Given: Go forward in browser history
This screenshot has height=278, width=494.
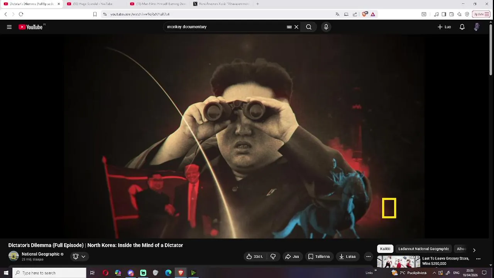Looking at the screenshot, I should [x=13, y=14].
